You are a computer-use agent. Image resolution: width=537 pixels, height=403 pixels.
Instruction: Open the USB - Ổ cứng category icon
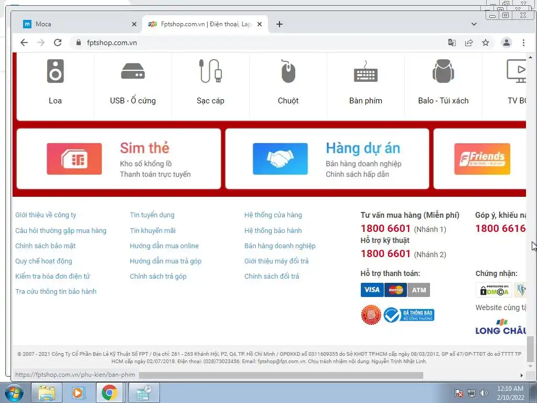(x=133, y=71)
